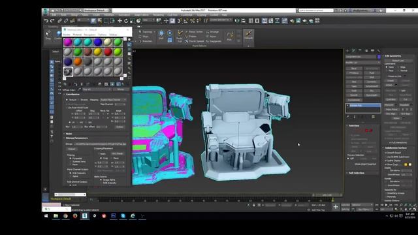Toggle the Angle Snap icon
This screenshot has height=235, width=418.
click(x=186, y=21)
